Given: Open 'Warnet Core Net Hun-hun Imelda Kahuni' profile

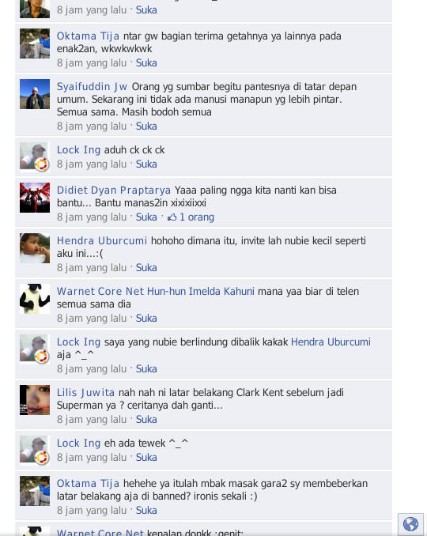Looking at the screenshot, I should tap(156, 291).
